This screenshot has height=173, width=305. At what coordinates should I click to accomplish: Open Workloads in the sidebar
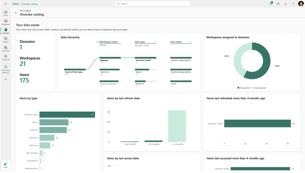6,57
